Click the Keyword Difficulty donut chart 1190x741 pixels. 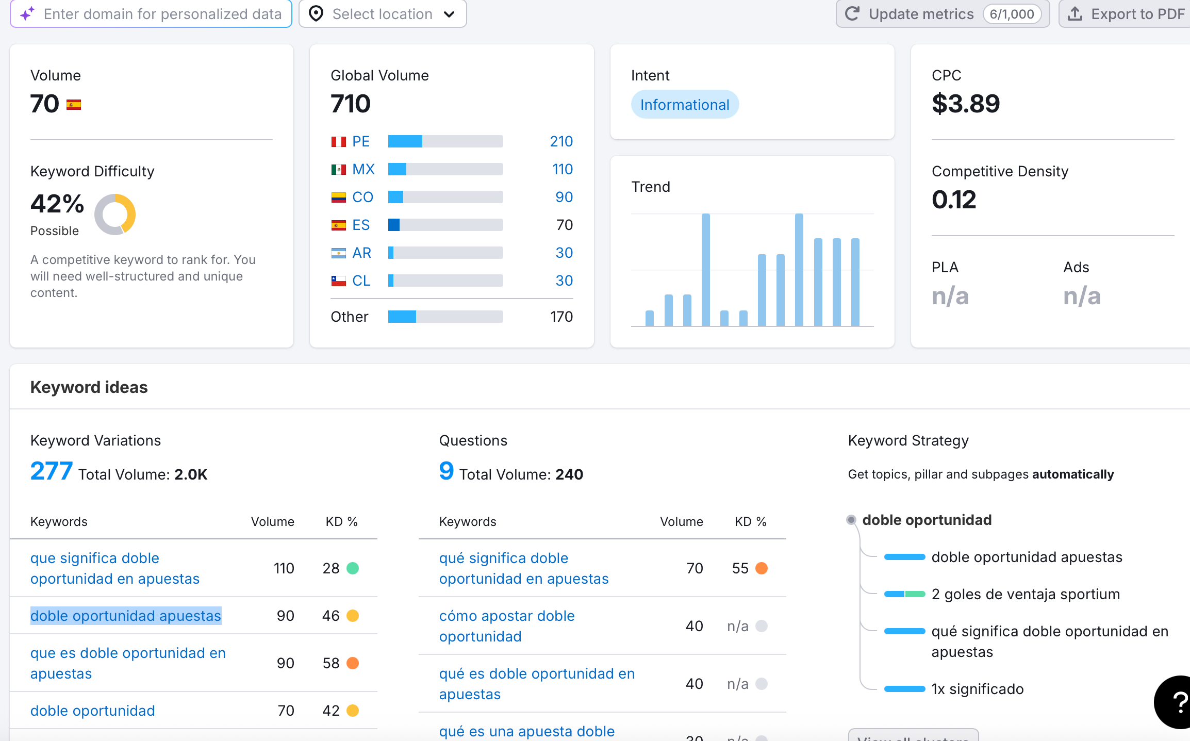pyautogui.click(x=115, y=214)
